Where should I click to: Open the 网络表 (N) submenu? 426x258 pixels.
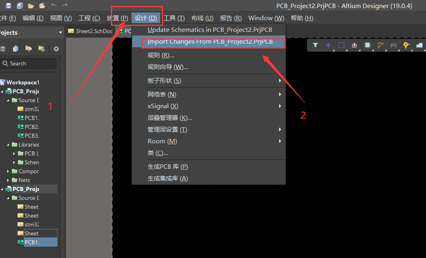(209, 94)
